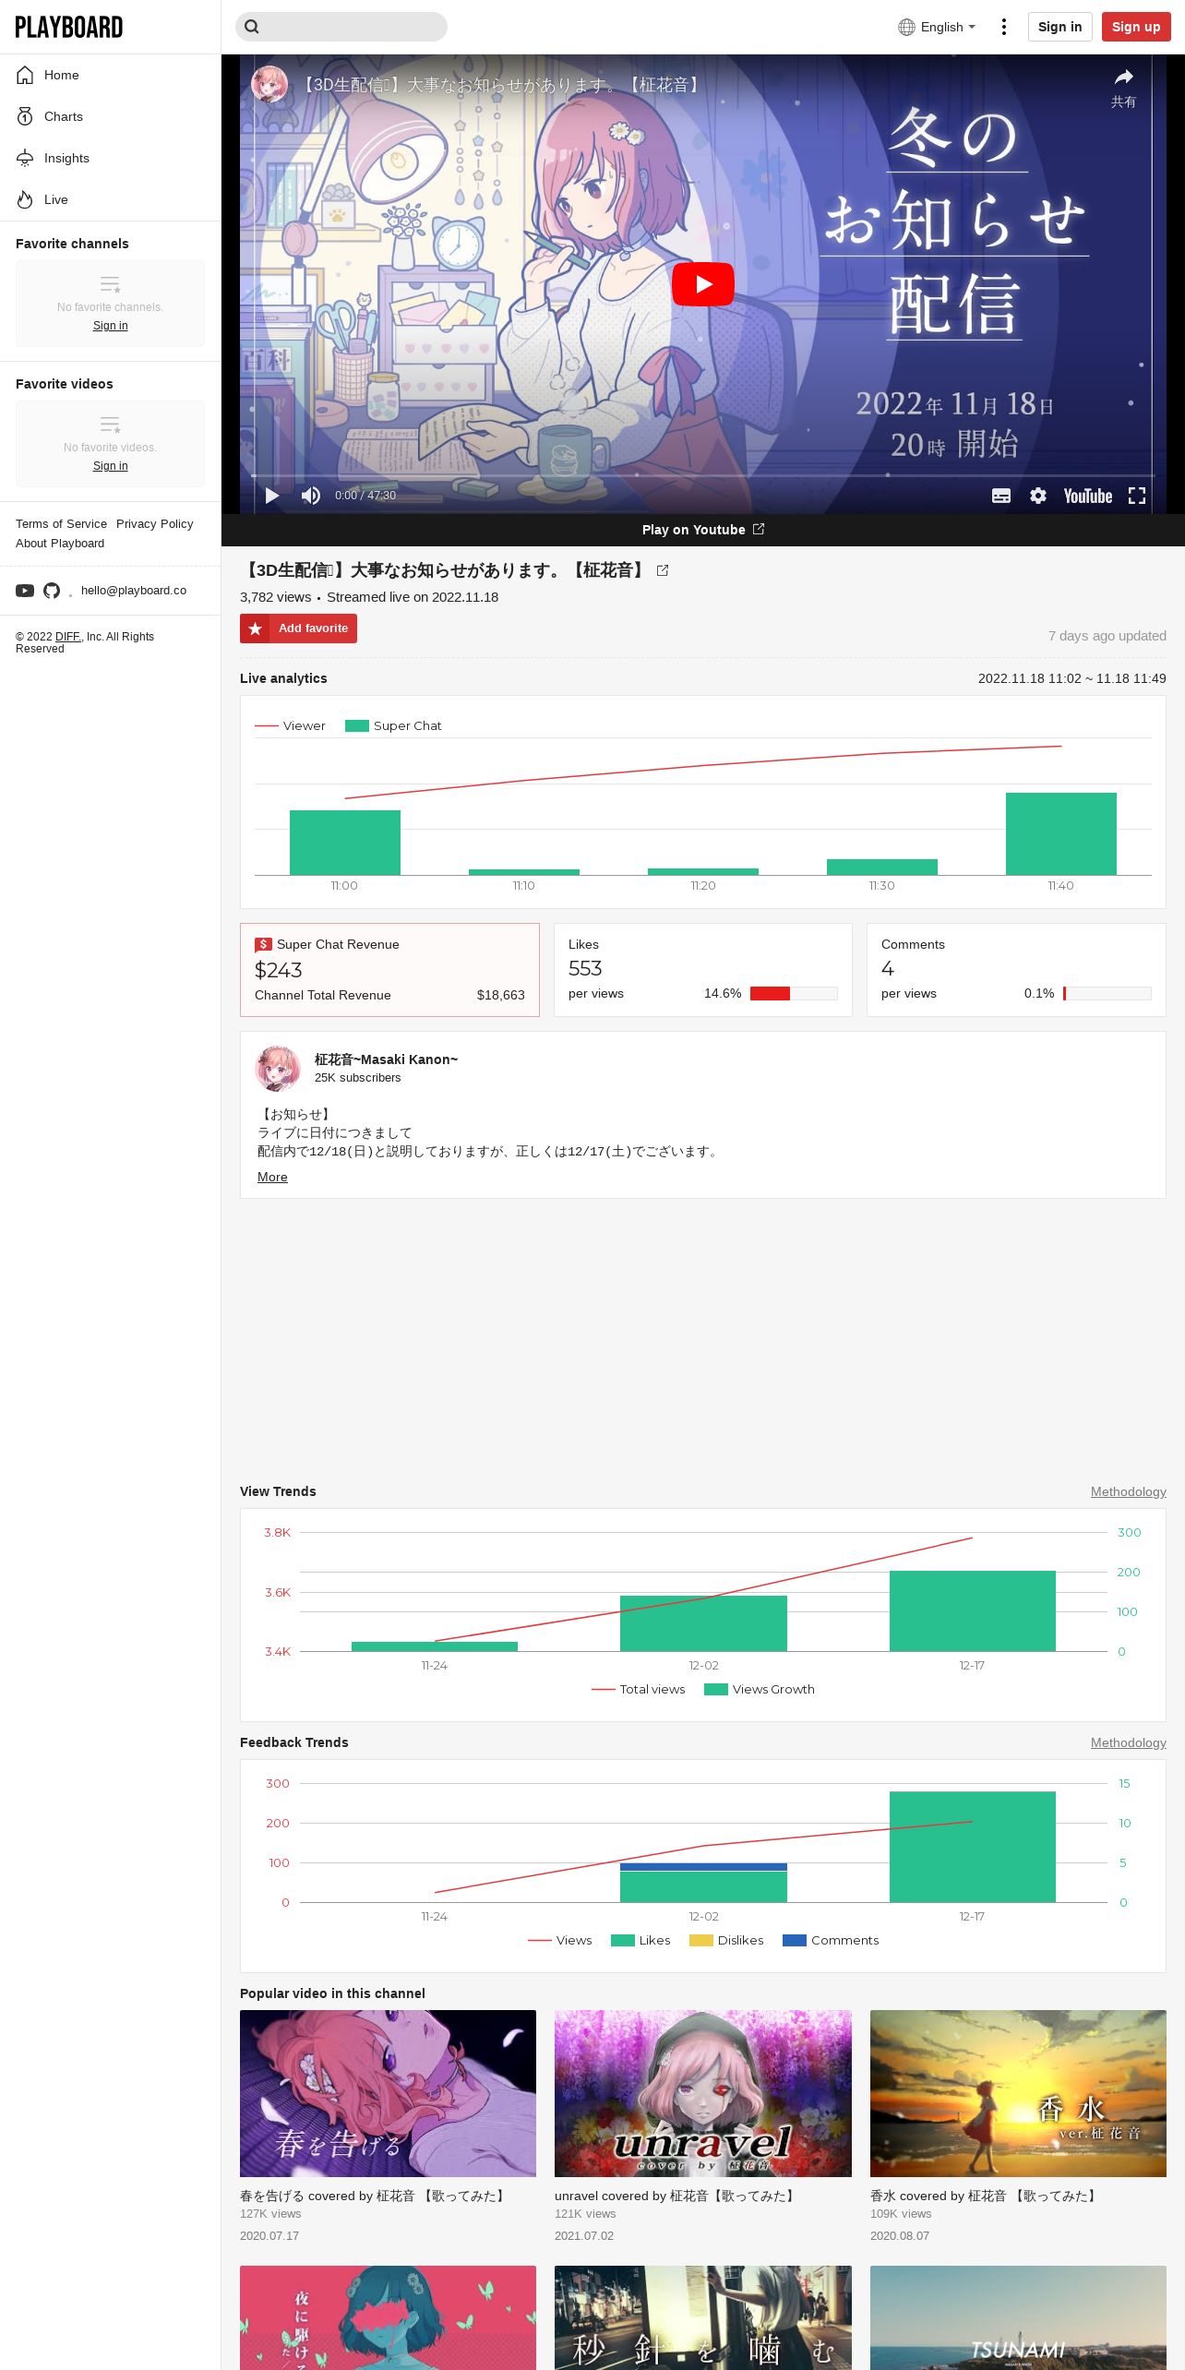Click the PLAYBOARD logo
The width and height of the screenshot is (1185, 2370).
click(x=69, y=27)
